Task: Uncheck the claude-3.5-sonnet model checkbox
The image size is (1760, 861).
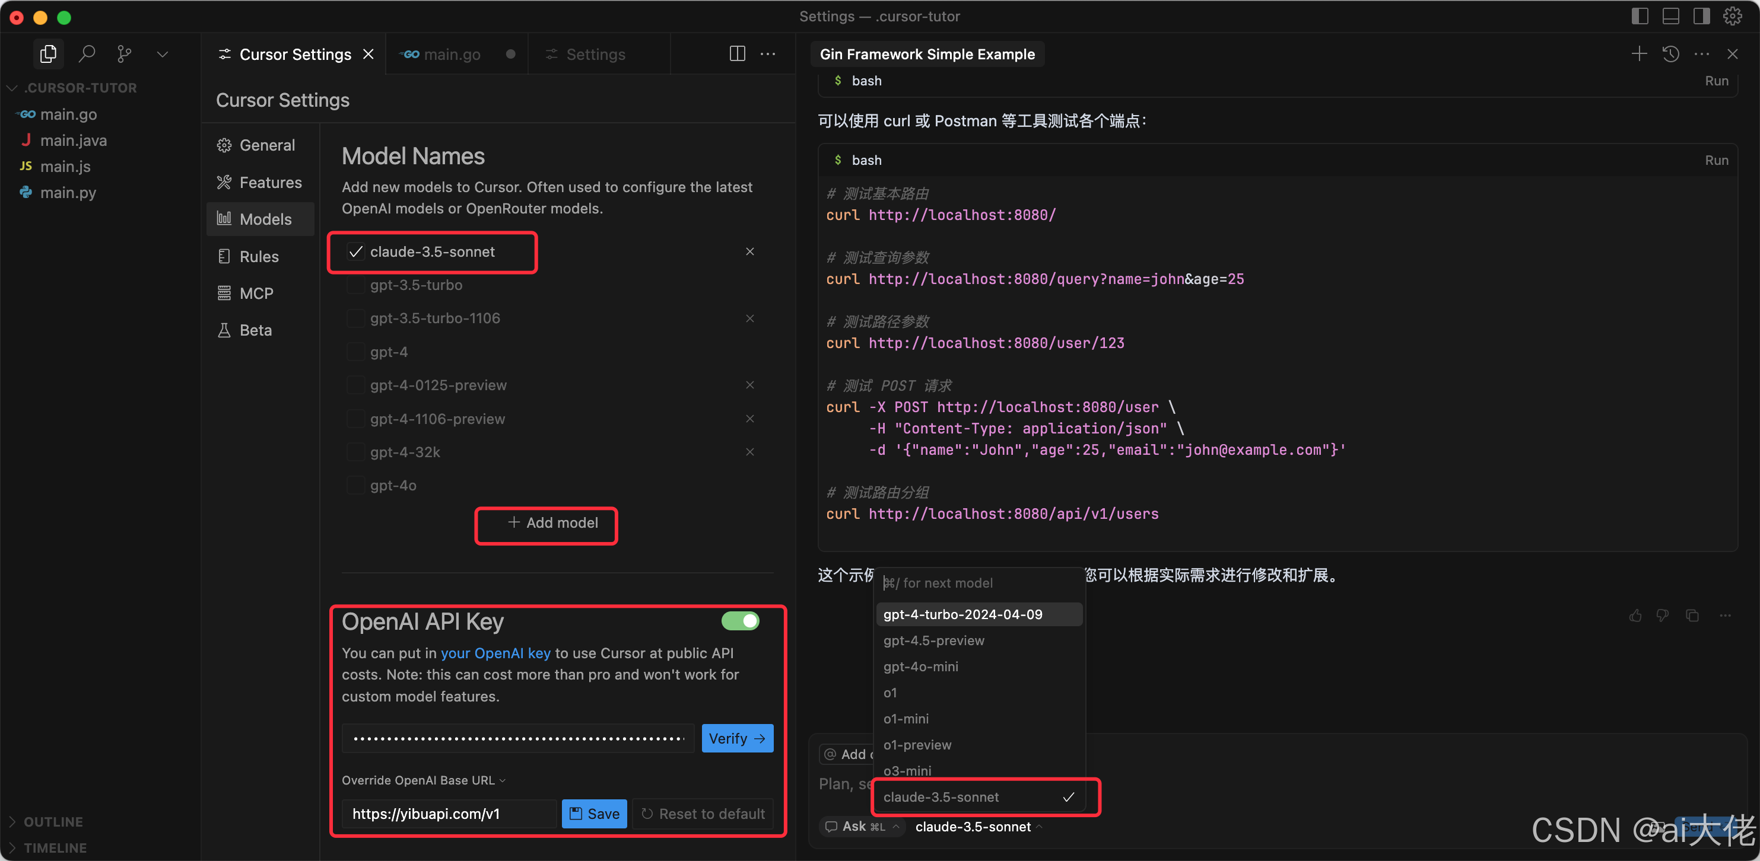Action: click(x=355, y=252)
